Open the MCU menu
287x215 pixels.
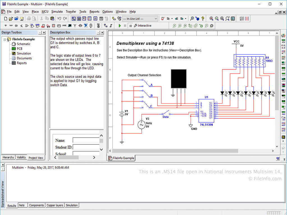[x=45, y=12]
